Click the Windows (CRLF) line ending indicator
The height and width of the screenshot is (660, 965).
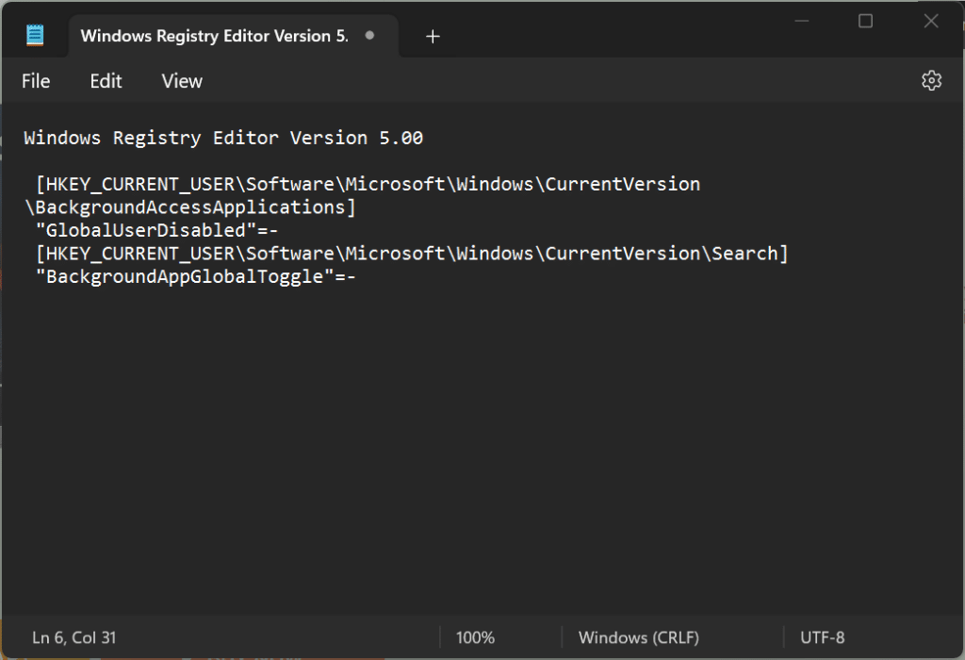pyautogui.click(x=639, y=637)
